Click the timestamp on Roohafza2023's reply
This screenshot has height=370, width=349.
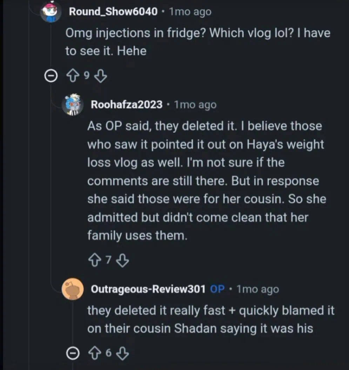click(x=195, y=104)
